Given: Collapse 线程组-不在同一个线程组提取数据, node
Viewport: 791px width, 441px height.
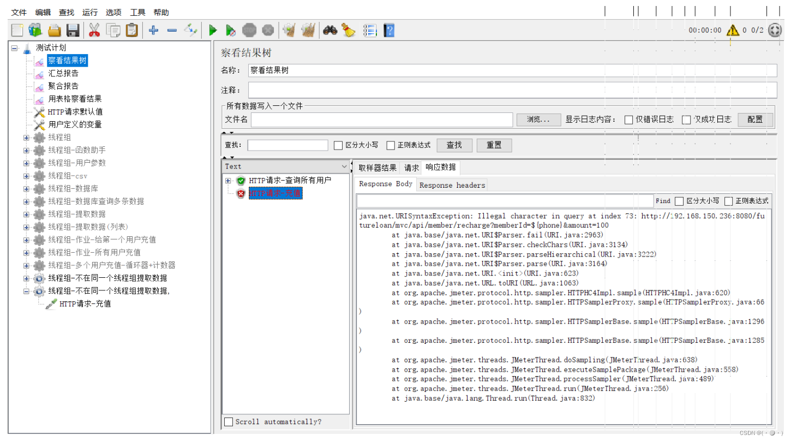Looking at the screenshot, I should tap(26, 291).
